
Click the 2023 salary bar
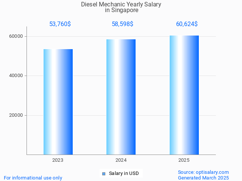(x=58, y=102)
